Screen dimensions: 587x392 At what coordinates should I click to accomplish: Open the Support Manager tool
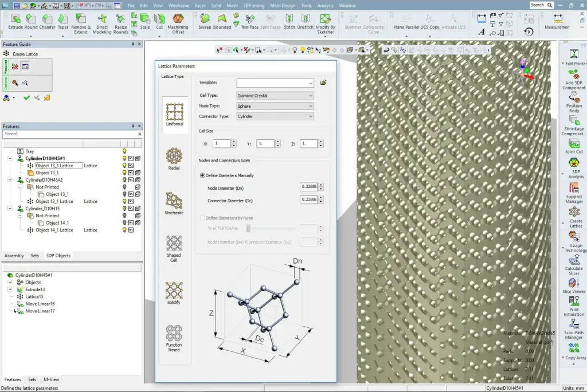pos(573,191)
